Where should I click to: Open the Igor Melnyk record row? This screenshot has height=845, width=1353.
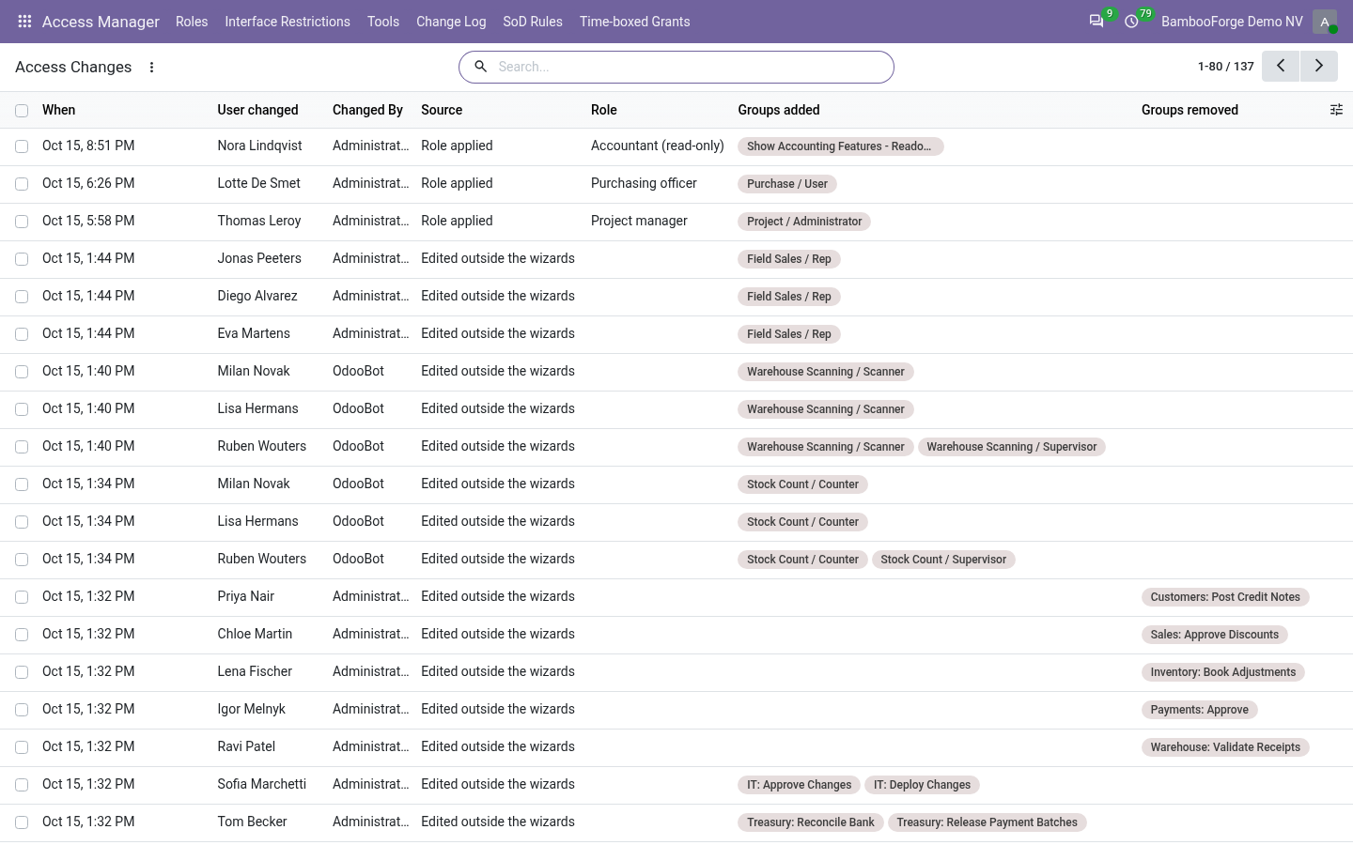point(676,710)
